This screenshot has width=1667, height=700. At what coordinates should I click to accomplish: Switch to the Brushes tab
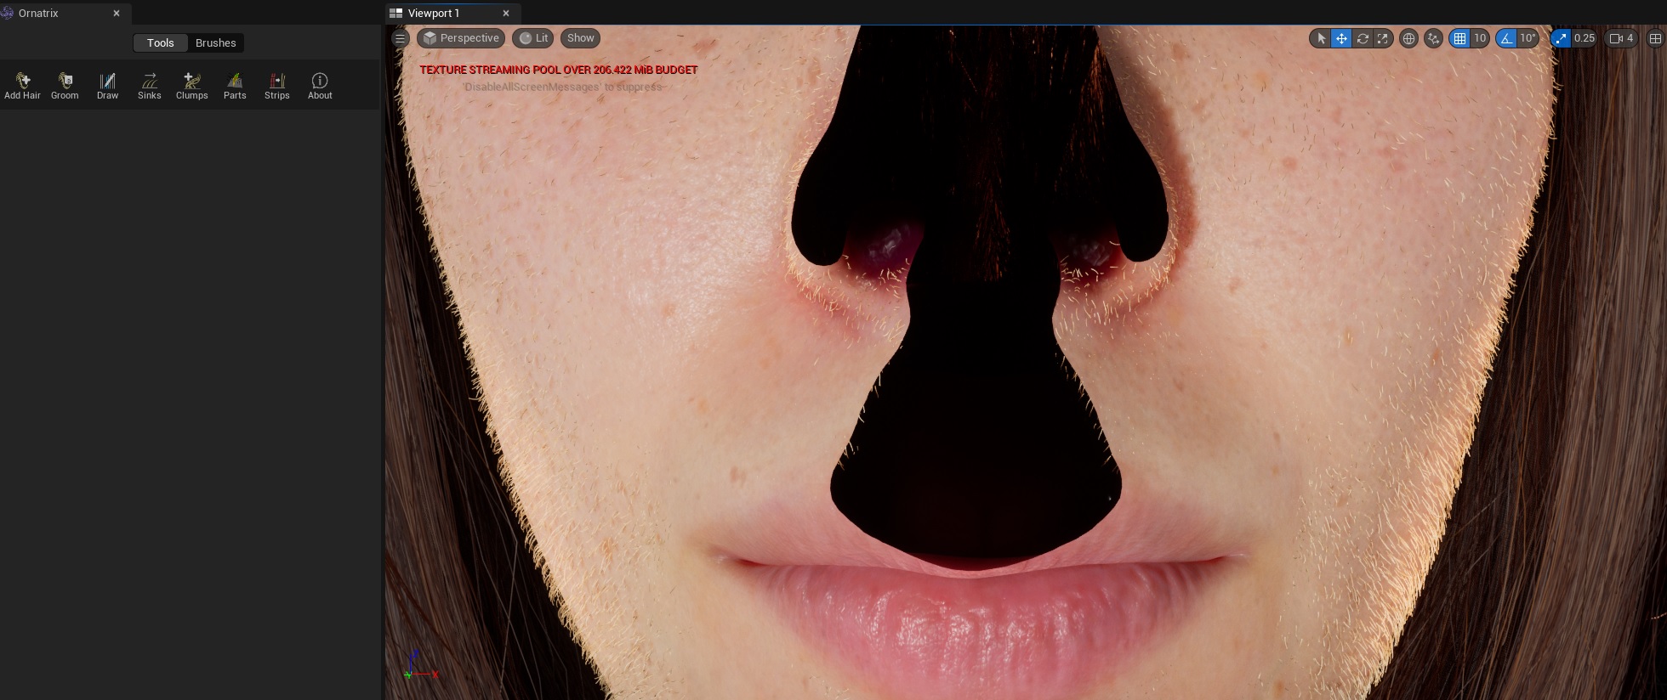pyautogui.click(x=215, y=43)
